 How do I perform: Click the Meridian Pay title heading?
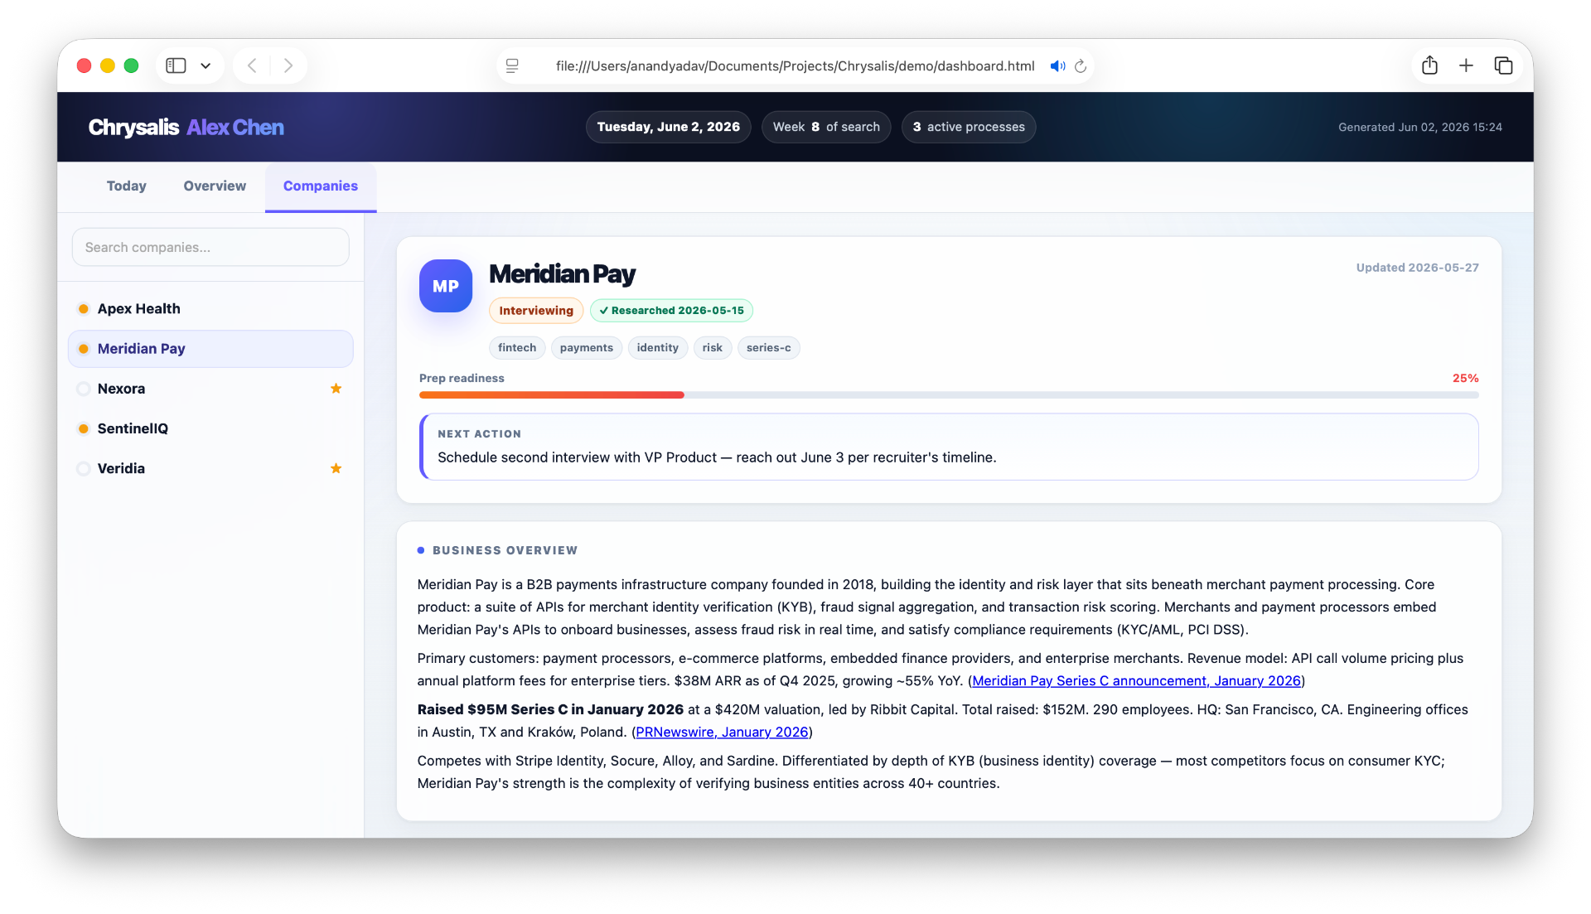562,273
